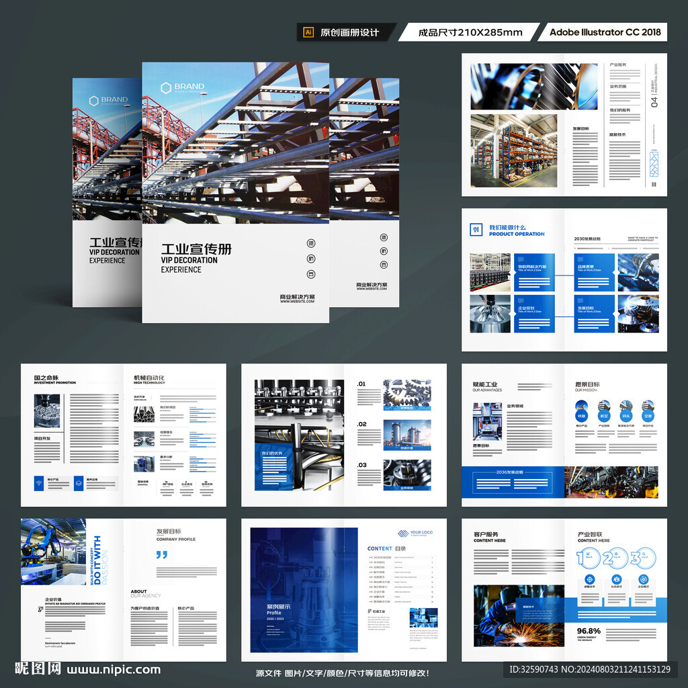Click the 赋能工业 heading

coord(485,384)
